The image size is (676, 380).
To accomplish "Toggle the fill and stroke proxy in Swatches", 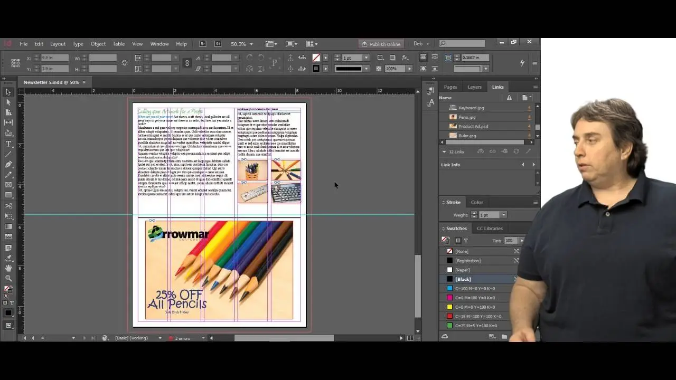I will tap(446, 240).
